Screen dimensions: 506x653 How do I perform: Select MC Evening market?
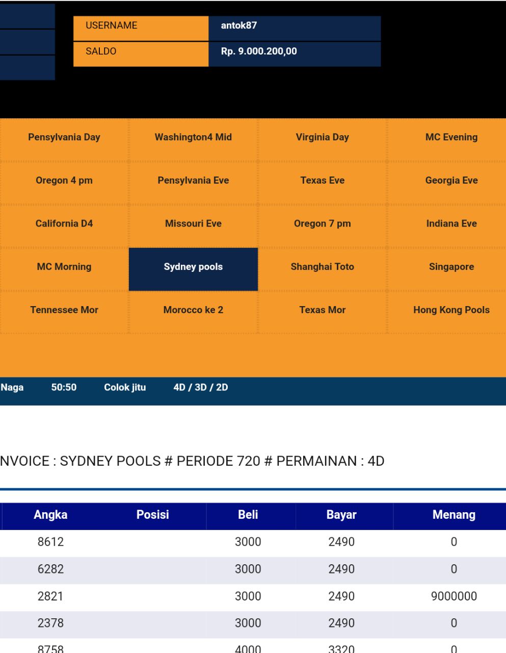click(451, 137)
